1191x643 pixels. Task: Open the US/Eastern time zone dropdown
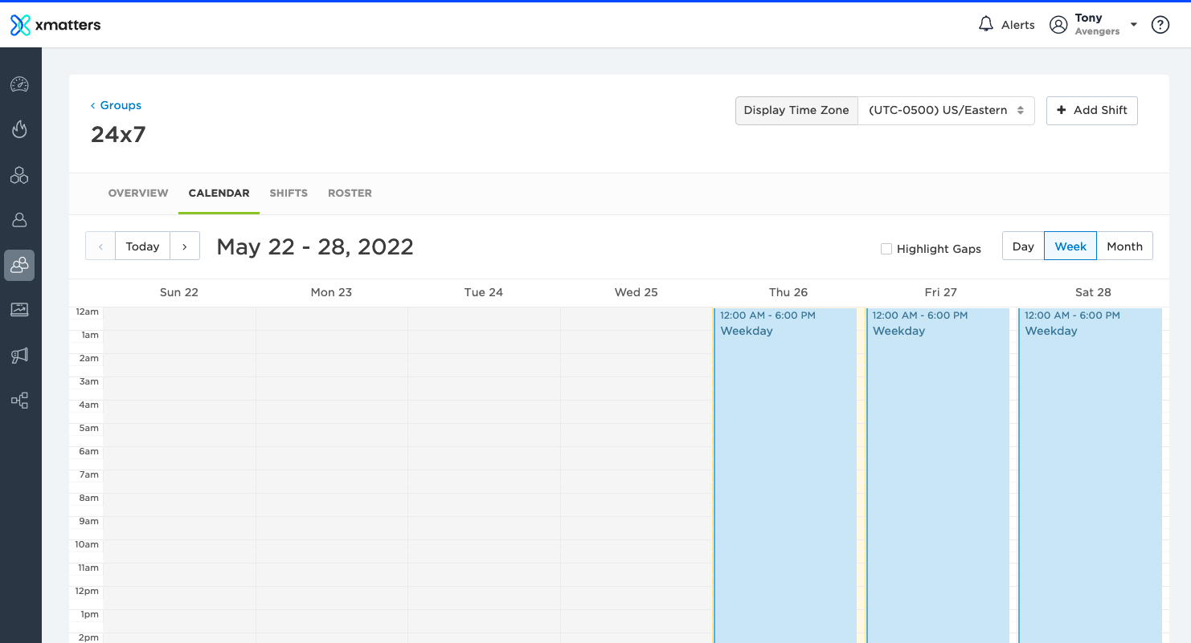pyautogui.click(x=946, y=110)
